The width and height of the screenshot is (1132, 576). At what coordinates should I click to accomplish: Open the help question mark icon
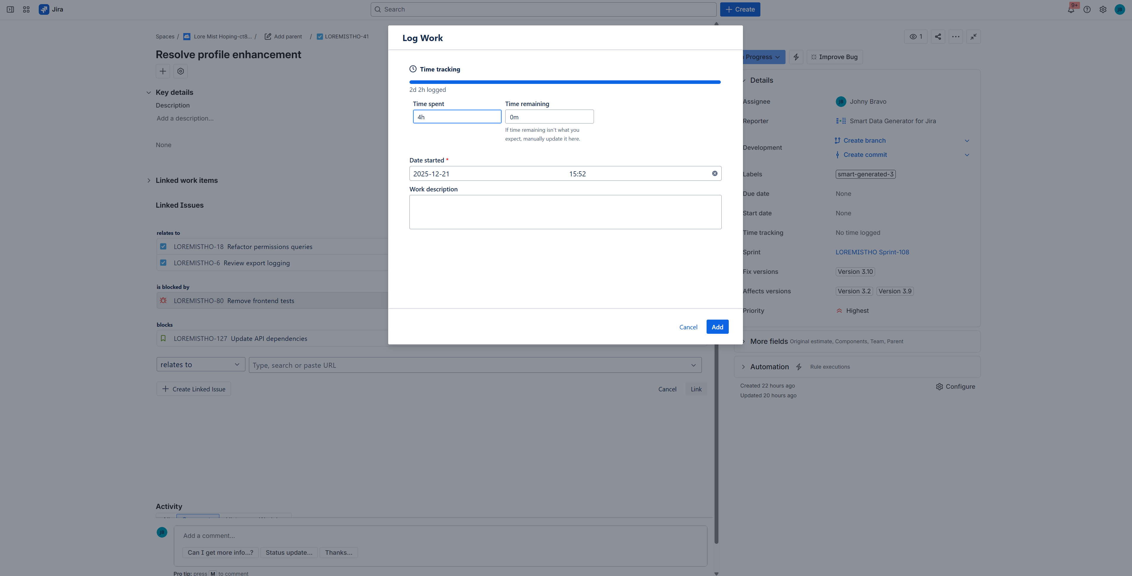tap(1087, 10)
